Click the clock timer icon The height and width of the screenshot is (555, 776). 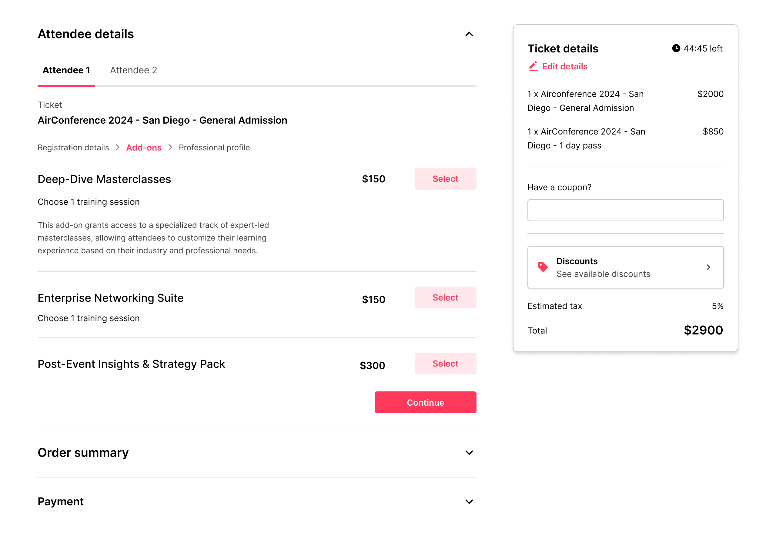[676, 48]
